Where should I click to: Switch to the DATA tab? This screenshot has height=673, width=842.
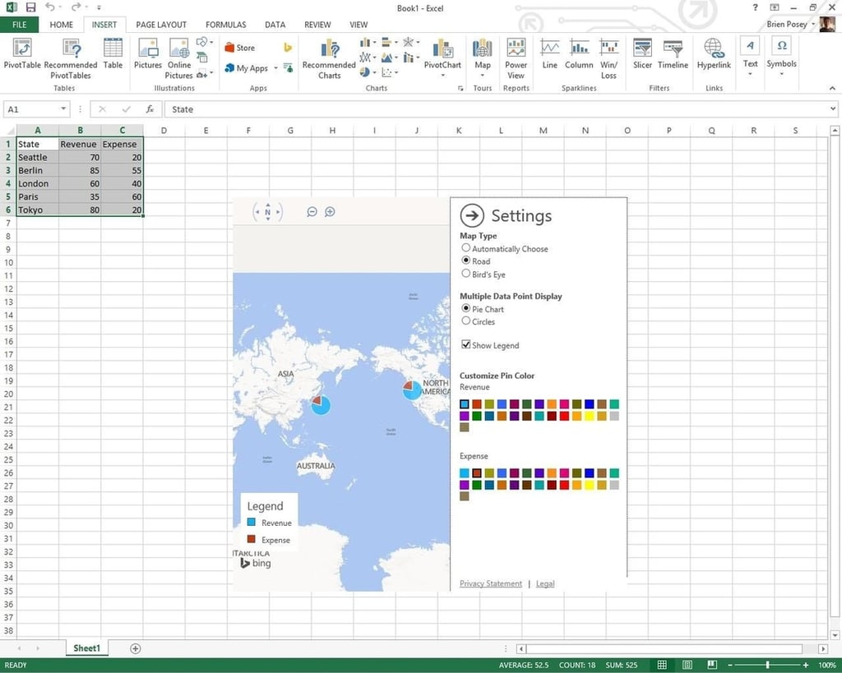(275, 25)
